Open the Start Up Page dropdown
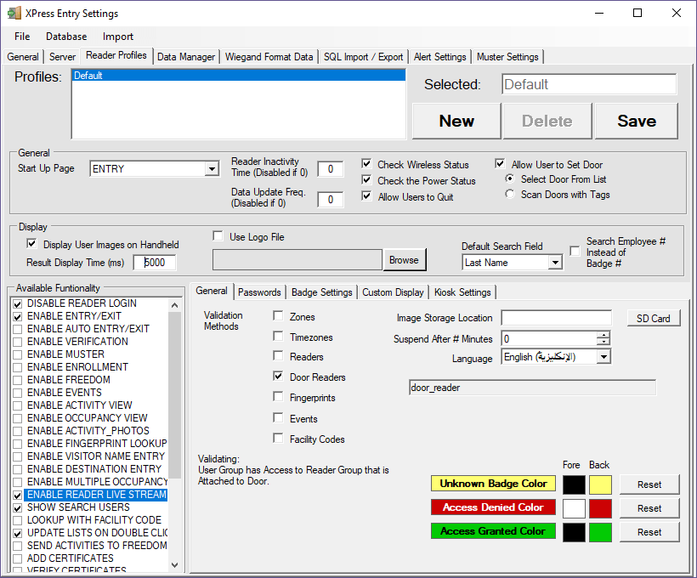Screen dimensions: 697x578 click(x=212, y=169)
